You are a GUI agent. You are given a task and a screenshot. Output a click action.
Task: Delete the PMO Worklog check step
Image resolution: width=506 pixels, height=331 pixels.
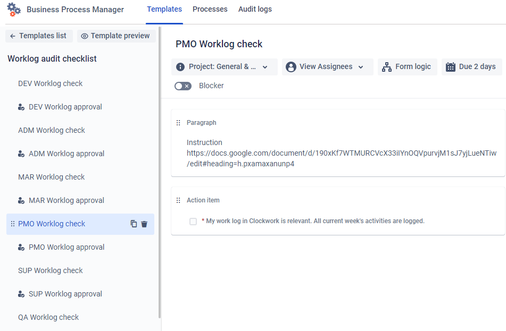click(x=144, y=224)
